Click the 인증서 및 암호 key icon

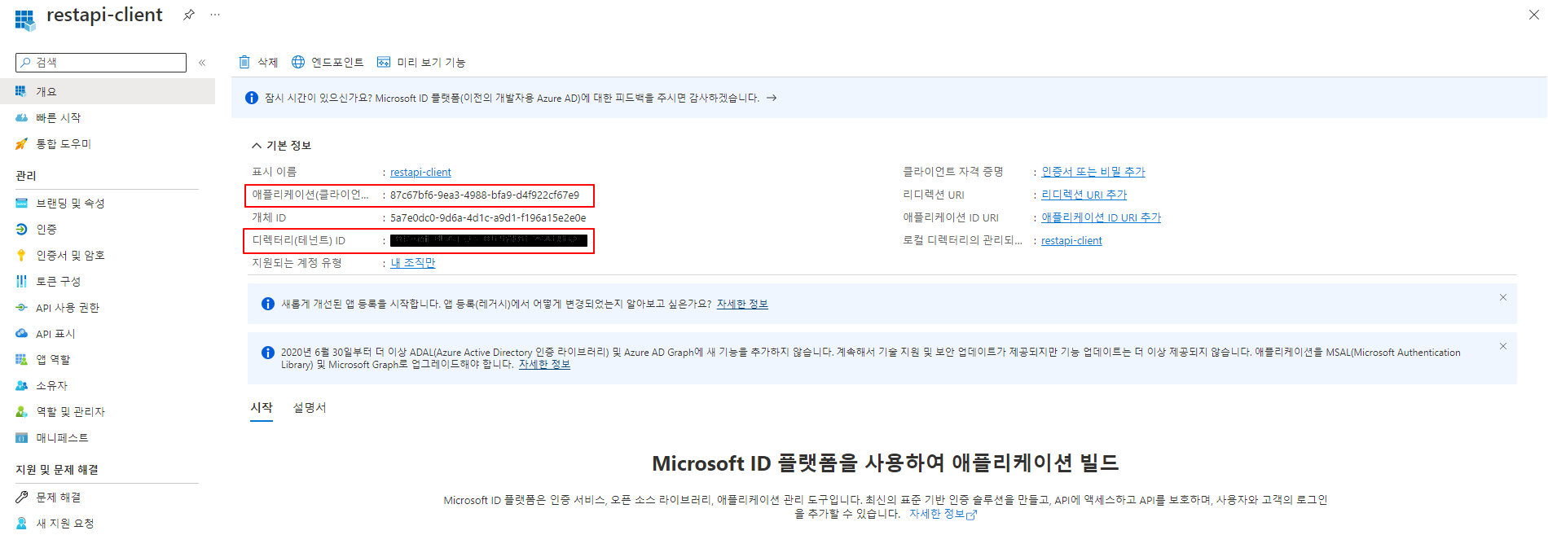pos(22,255)
